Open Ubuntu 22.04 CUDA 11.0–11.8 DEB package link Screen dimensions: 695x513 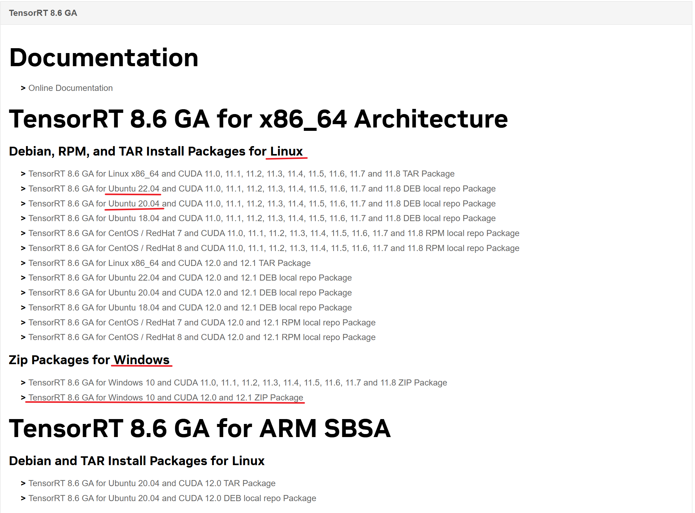pos(262,189)
